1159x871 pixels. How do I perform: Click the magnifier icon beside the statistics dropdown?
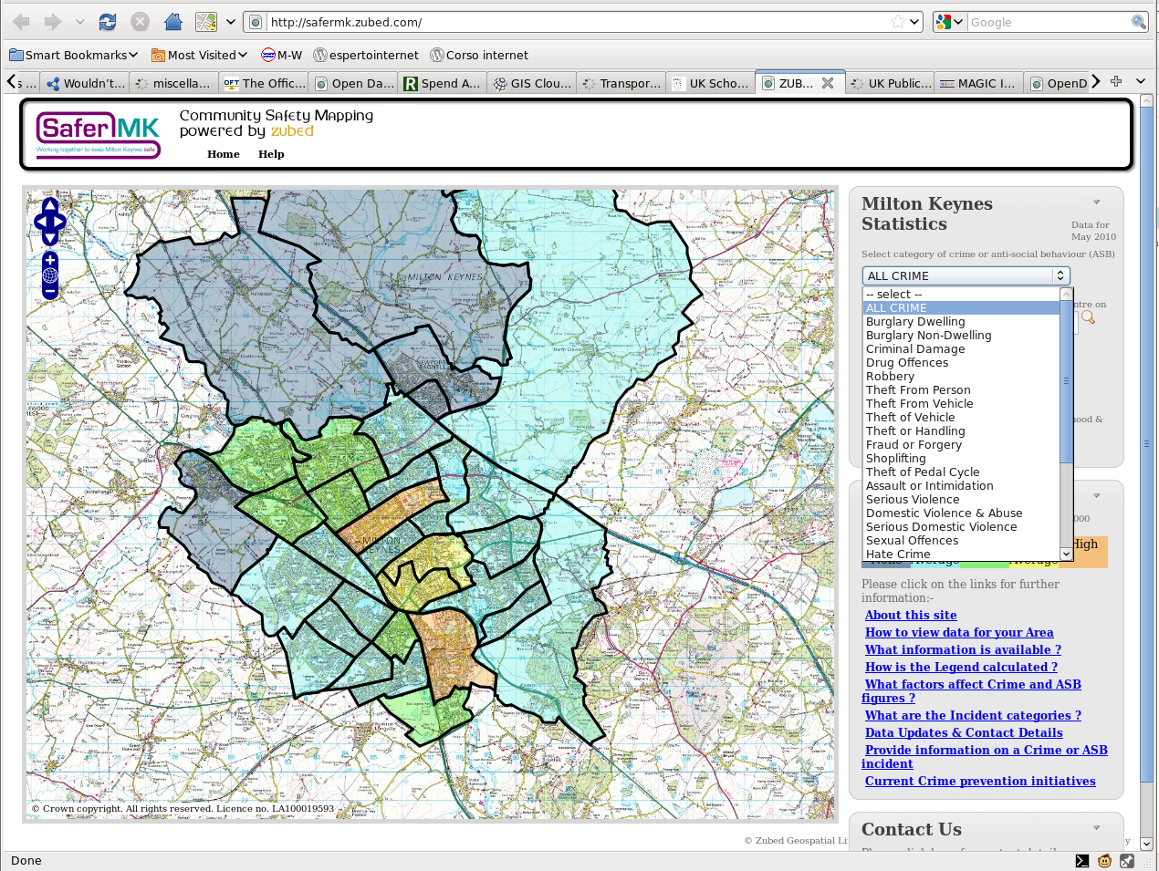point(1088,317)
